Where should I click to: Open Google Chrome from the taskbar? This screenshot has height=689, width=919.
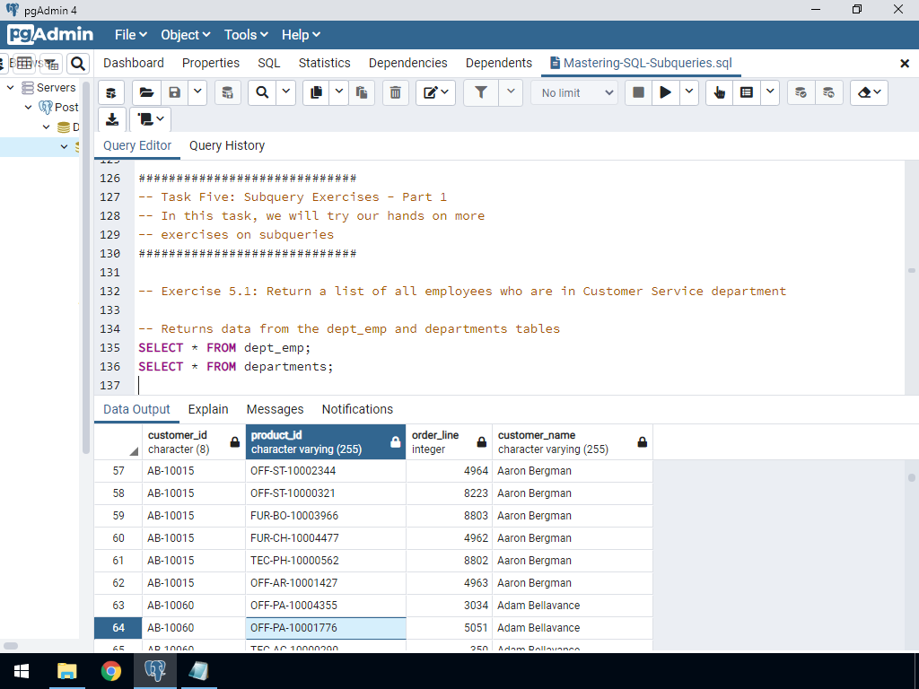pos(111,671)
